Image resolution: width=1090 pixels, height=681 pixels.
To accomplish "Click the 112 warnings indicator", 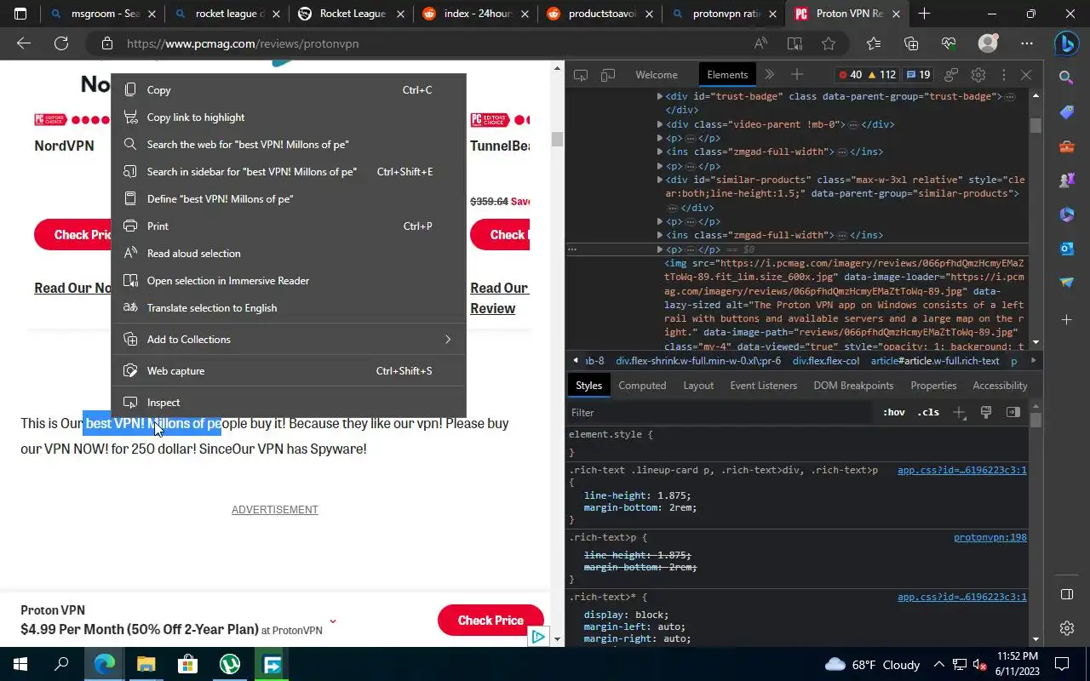I will pos(881,75).
